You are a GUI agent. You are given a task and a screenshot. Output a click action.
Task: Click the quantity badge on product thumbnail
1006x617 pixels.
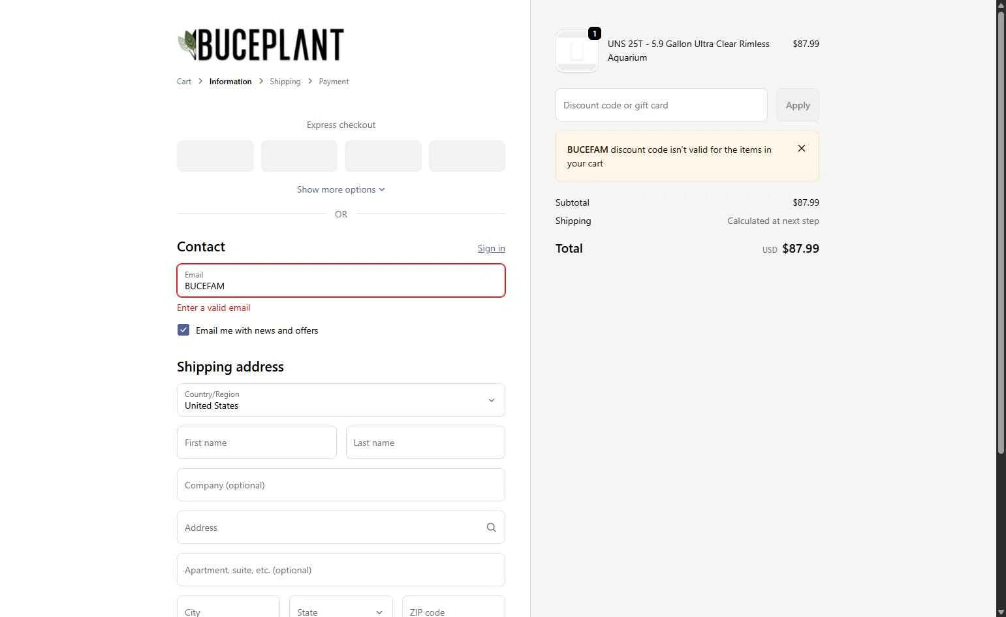(x=595, y=33)
